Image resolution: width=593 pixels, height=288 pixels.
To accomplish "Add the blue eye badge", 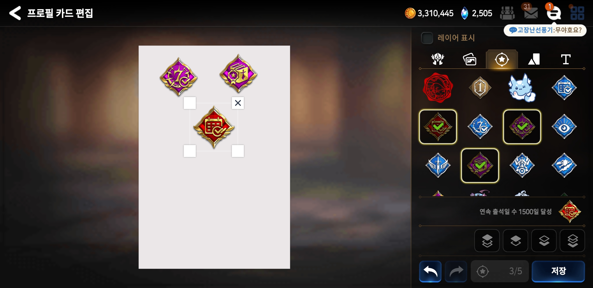I will point(564,127).
